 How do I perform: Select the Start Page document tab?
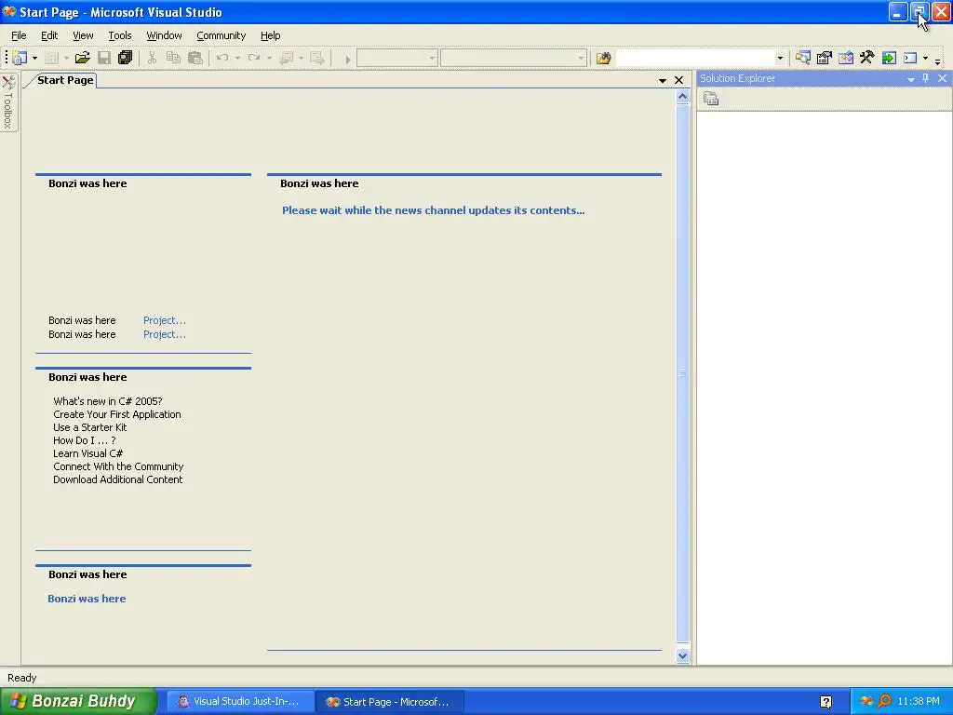tap(65, 80)
